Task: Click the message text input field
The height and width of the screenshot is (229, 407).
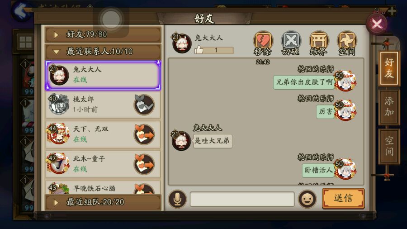Action: (242, 199)
